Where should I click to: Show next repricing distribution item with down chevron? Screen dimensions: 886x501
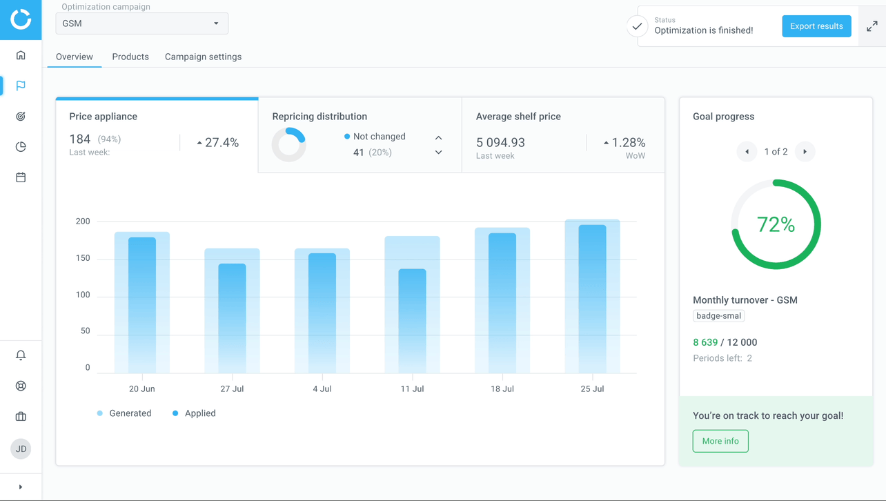(438, 153)
